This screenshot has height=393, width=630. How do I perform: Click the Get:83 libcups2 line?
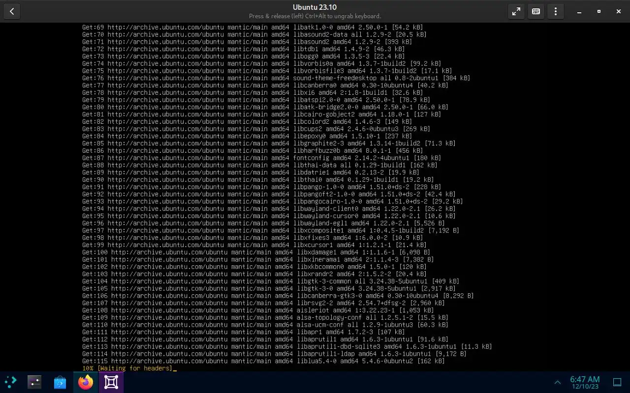256,129
